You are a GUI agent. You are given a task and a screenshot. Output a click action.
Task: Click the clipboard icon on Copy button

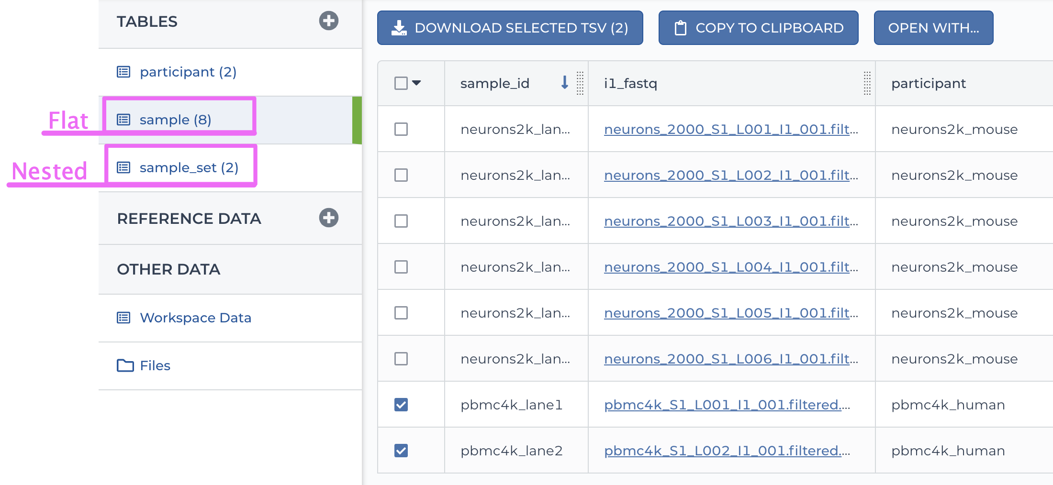point(680,28)
